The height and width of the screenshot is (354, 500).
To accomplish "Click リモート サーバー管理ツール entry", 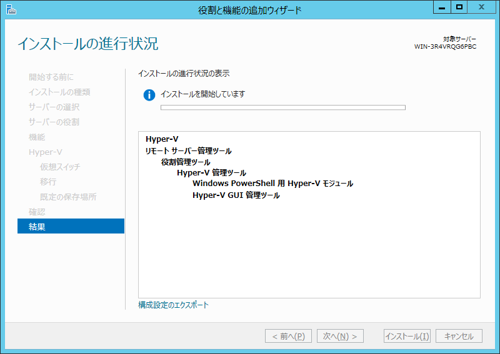I will (189, 150).
